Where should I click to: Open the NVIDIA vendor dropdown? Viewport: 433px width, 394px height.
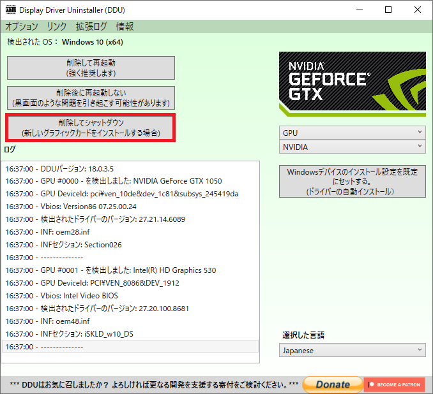(x=352, y=147)
